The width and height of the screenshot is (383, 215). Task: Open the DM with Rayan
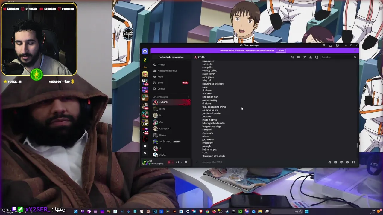(x=171, y=135)
